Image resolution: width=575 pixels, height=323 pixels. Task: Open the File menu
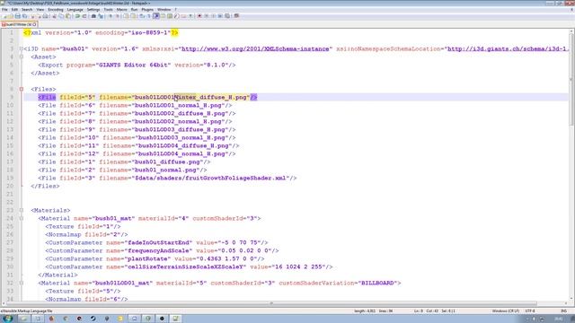(4, 10)
